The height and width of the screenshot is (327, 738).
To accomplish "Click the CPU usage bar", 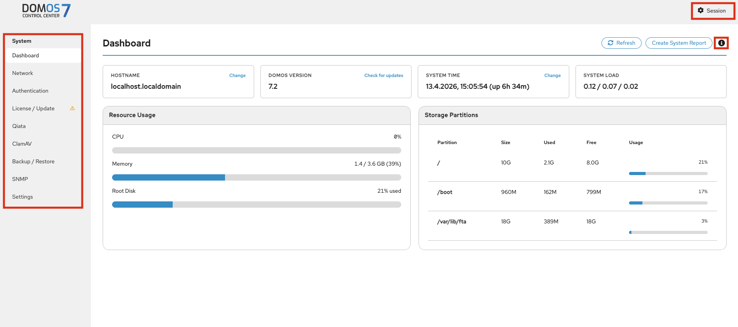I will (x=256, y=150).
